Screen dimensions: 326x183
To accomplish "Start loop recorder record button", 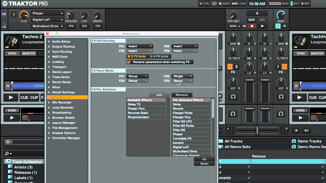I will [x=252, y=26].
